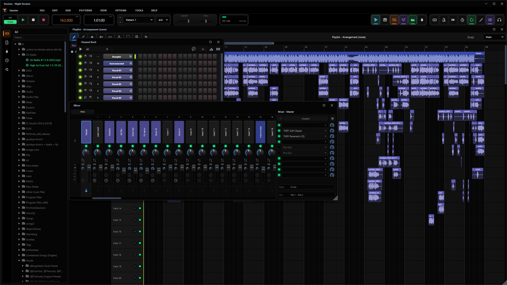Mute the Vocal 03 channel green light

point(80,84)
